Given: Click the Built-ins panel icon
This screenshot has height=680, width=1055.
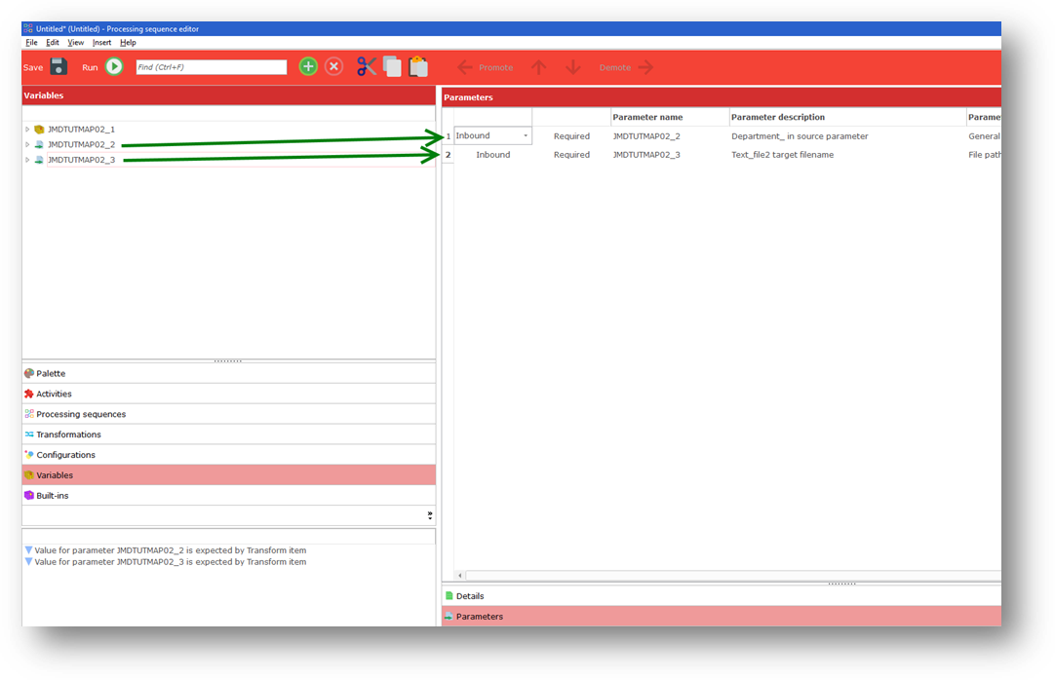Looking at the screenshot, I should tap(29, 495).
